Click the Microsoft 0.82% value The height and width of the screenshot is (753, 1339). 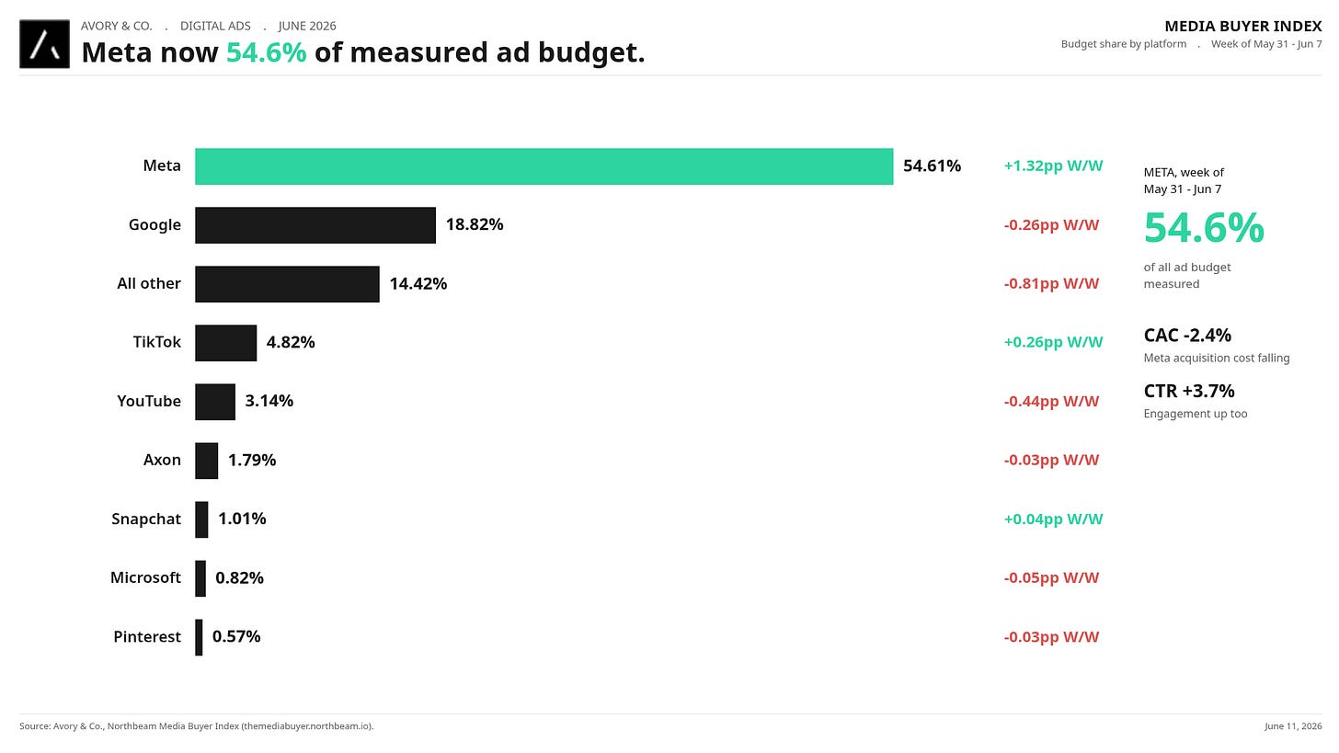239,577
